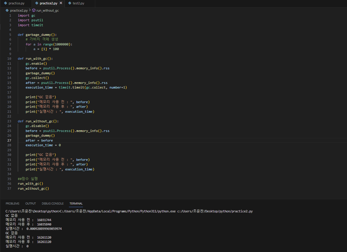The height and width of the screenshot is (252, 347).
Task: Click the 'execution_time = timeit.timeit' line
Action: 76,87
